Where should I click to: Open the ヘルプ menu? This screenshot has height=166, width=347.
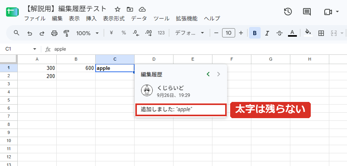pyautogui.click(x=212, y=19)
